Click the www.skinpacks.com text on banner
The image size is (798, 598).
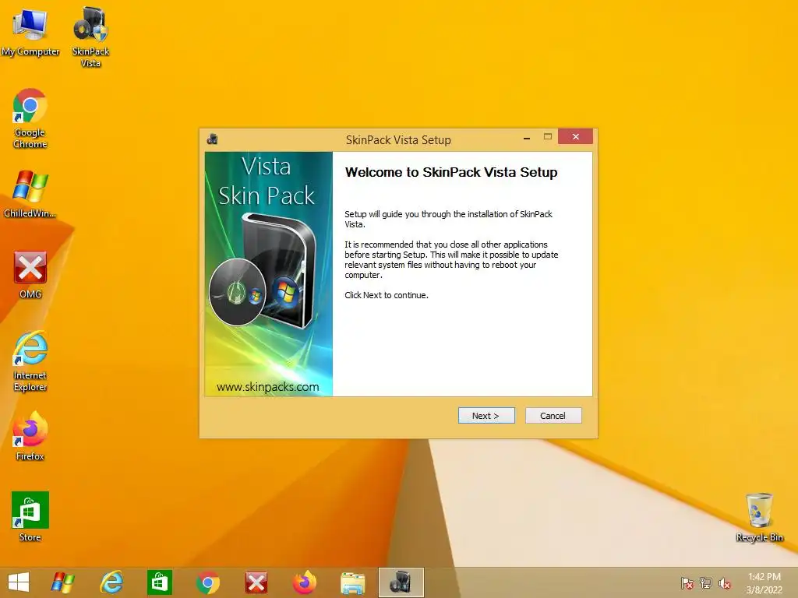[268, 387]
